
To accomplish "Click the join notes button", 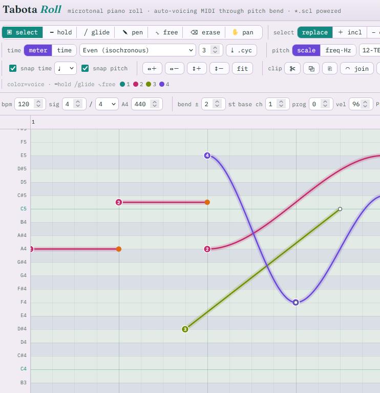I will coord(357,68).
